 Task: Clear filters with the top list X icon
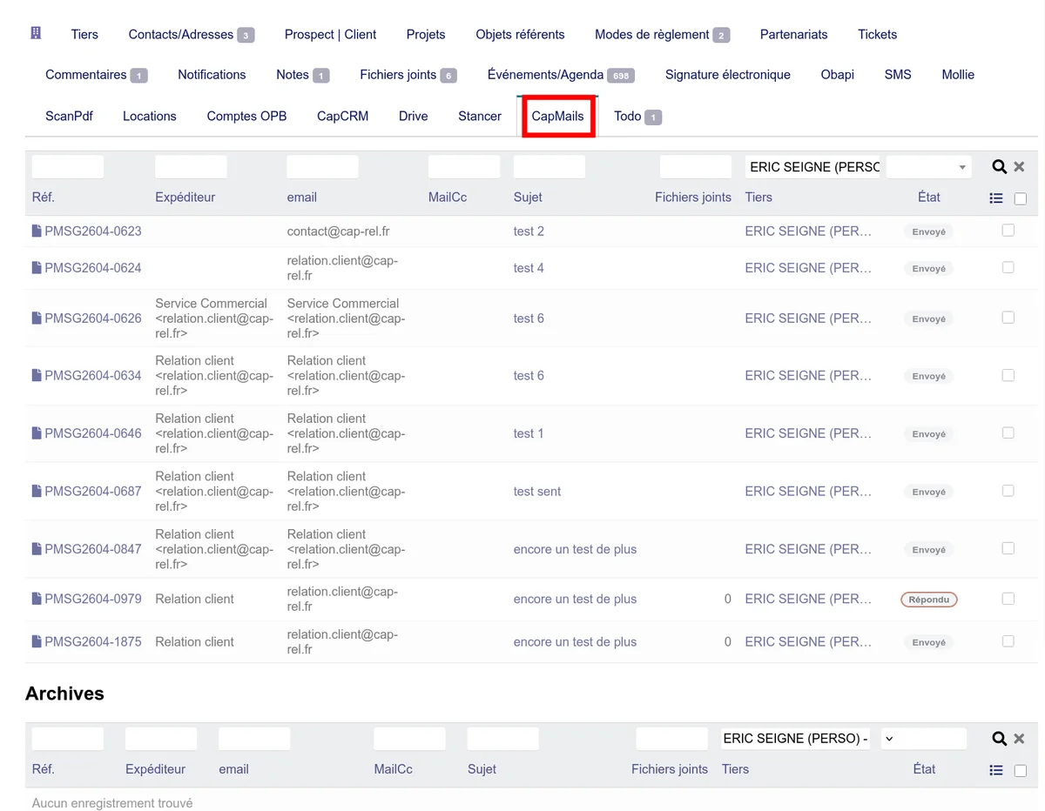[x=1019, y=166]
